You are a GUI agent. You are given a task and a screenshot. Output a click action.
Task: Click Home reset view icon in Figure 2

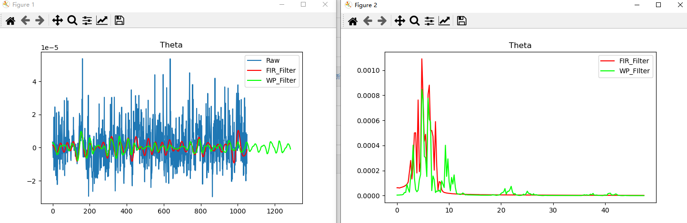point(353,21)
